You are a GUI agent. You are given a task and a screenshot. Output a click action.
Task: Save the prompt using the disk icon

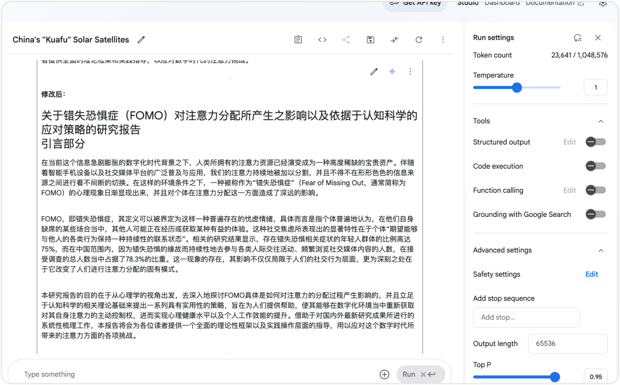pyautogui.click(x=370, y=40)
